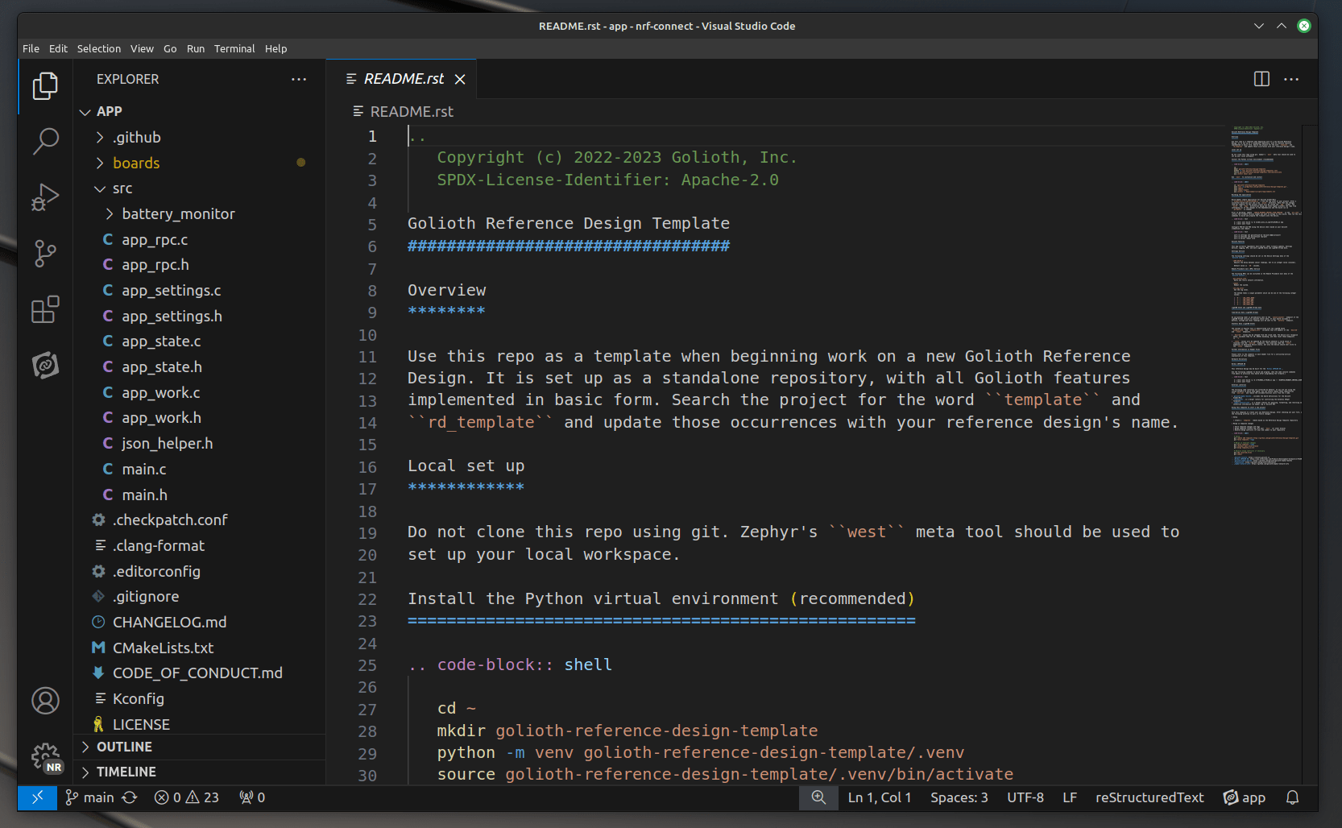The image size is (1342, 828).
Task: Open CHANGELOG.md file
Action: click(200, 622)
